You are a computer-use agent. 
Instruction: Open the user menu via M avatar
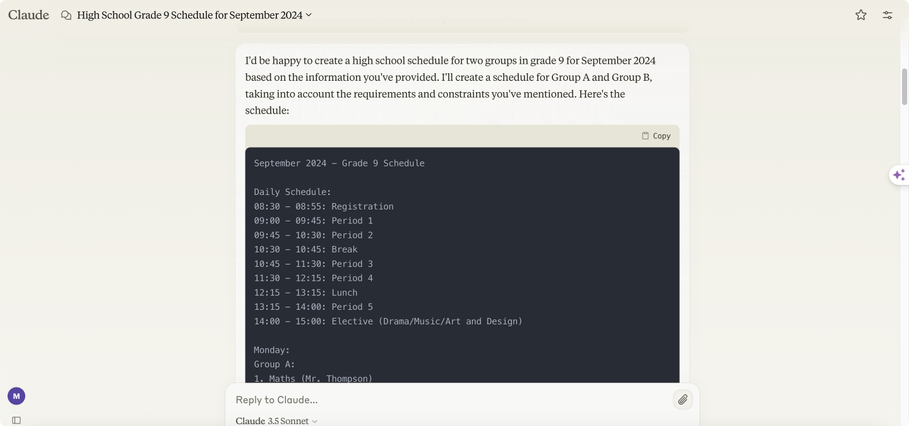point(16,396)
